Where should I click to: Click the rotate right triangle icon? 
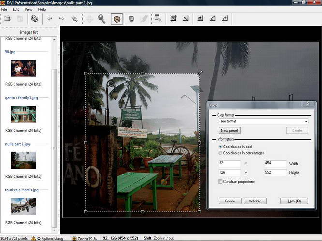(x=225, y=19)
